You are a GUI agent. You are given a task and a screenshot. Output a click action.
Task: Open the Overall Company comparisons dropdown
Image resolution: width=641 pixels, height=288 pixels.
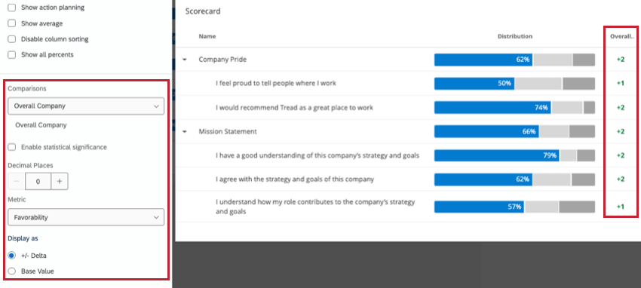86,106
